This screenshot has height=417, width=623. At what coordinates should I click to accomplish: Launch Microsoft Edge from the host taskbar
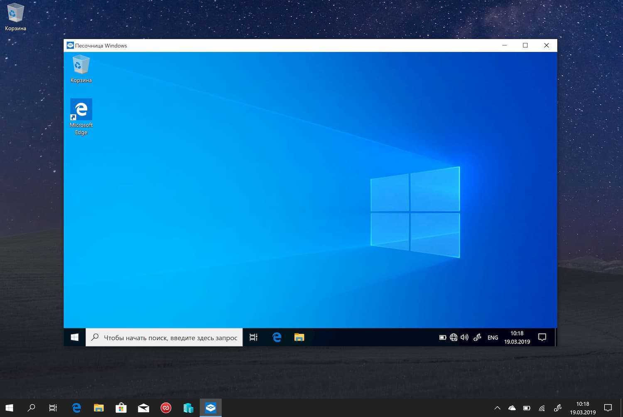[76, 408]
